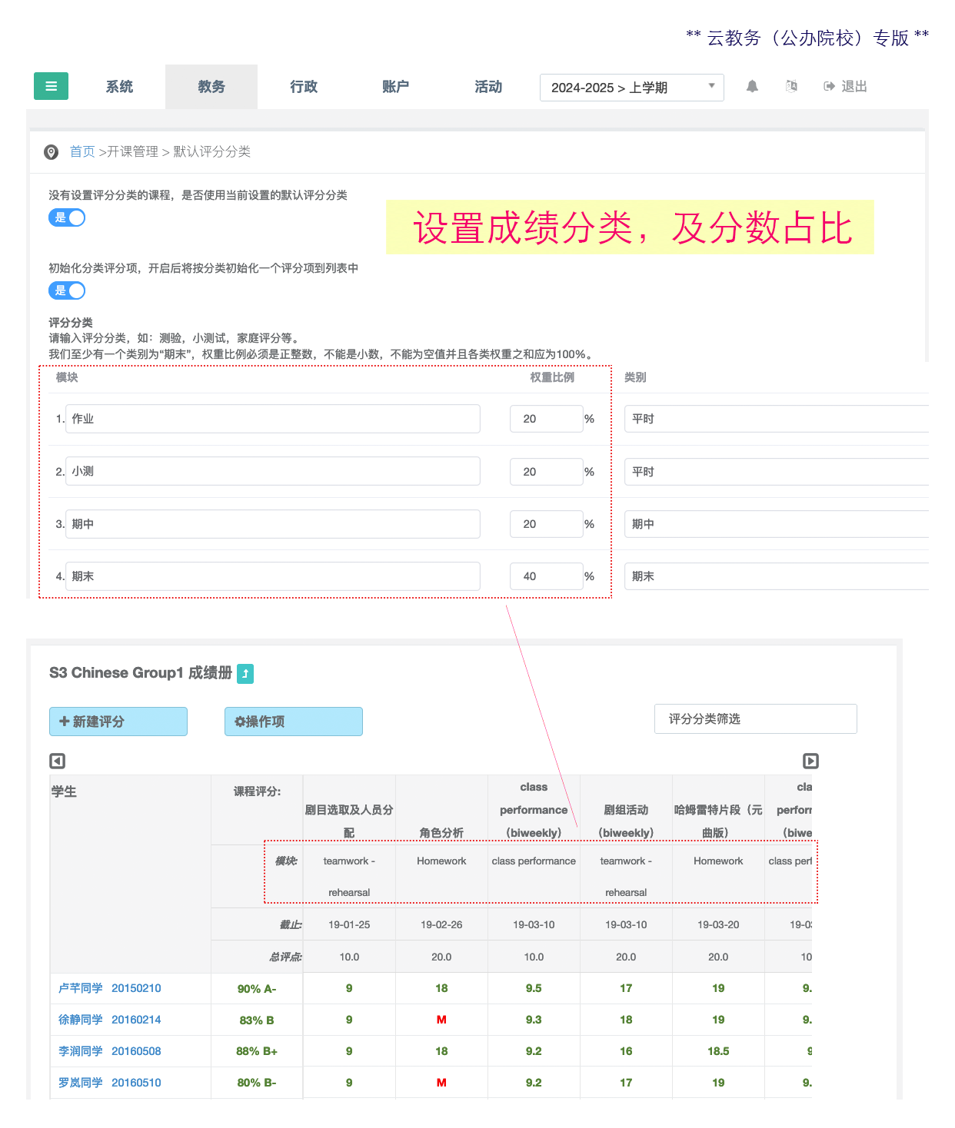
Task: Open the 期末 row category dropdown
Action: (x=777, y=576)
